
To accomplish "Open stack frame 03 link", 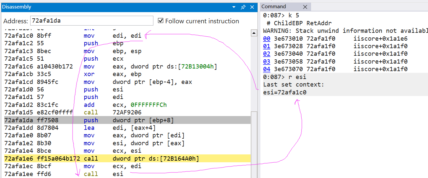I will click(266, 62).
